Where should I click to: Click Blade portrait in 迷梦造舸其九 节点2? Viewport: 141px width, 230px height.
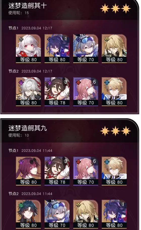pos(28,214)
